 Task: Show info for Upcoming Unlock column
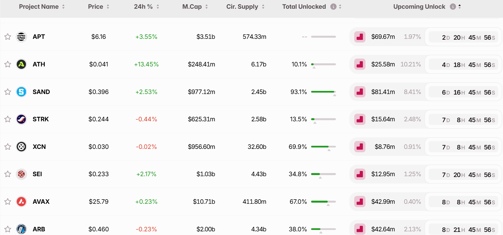453,6
